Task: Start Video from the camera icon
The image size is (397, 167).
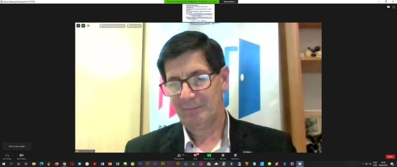Action: pos(21,155)
